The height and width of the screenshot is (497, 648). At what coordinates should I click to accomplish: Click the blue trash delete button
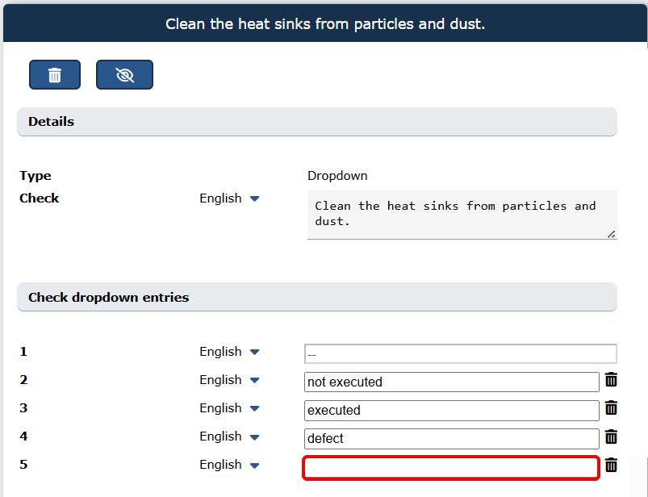coord(55,75)
